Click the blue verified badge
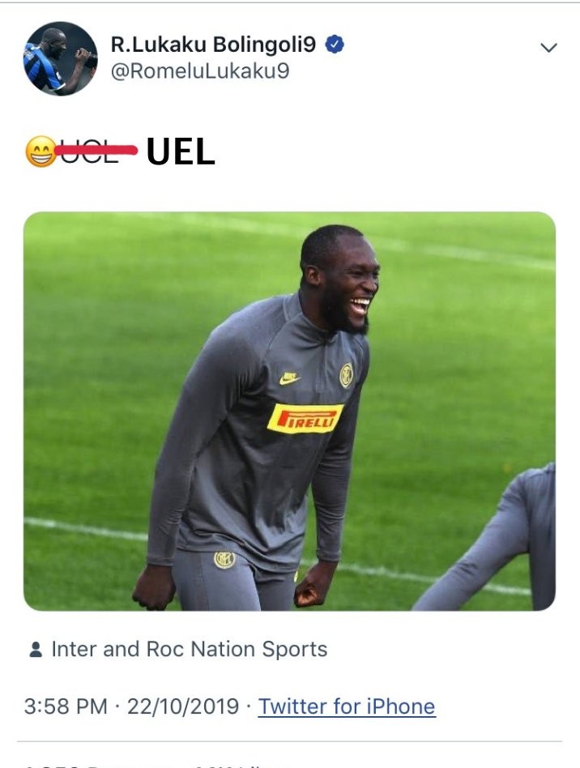Image resolution: width=580 pixels, height=768 pixels. 335,44
